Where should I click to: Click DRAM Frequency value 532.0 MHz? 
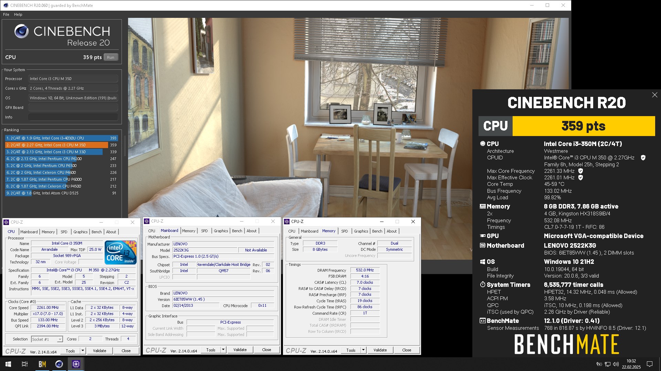[365, 270]
